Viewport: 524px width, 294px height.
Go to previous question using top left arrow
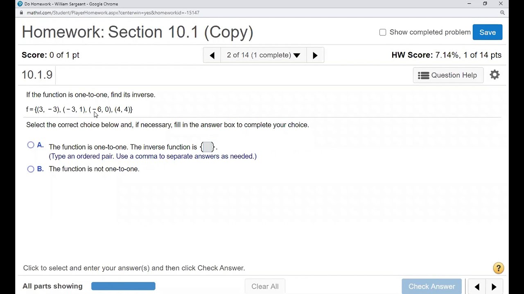click(x=212, y=55)
